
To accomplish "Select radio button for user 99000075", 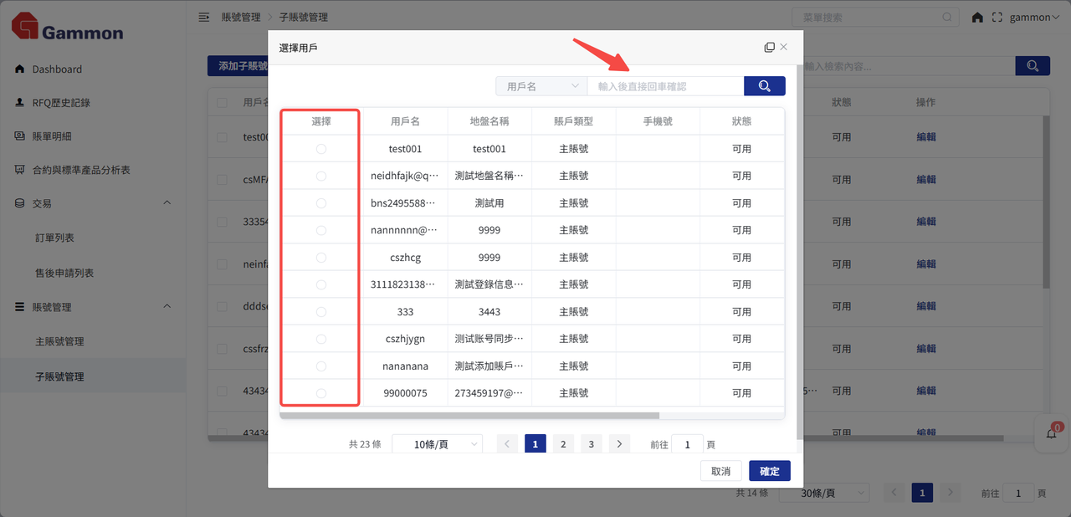I will tap(321, 393).
